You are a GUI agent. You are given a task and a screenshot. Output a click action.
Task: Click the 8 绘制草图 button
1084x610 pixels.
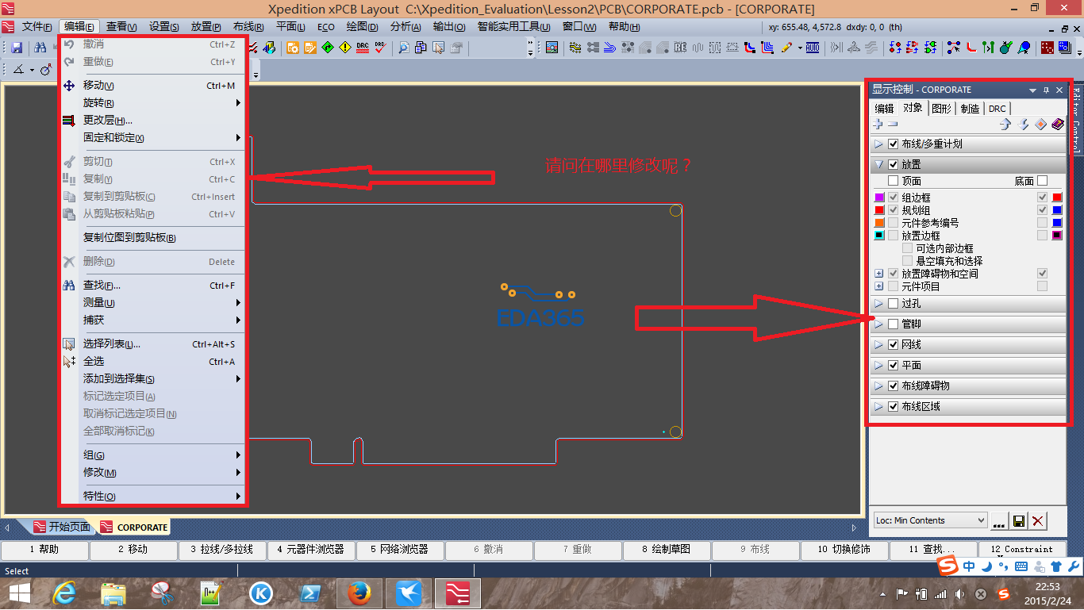[667, 549]
